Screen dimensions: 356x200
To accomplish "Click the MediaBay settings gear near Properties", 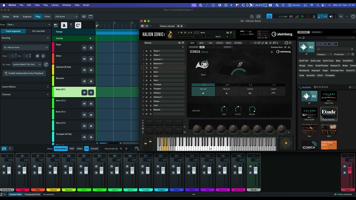I will [x=353, y=54].
